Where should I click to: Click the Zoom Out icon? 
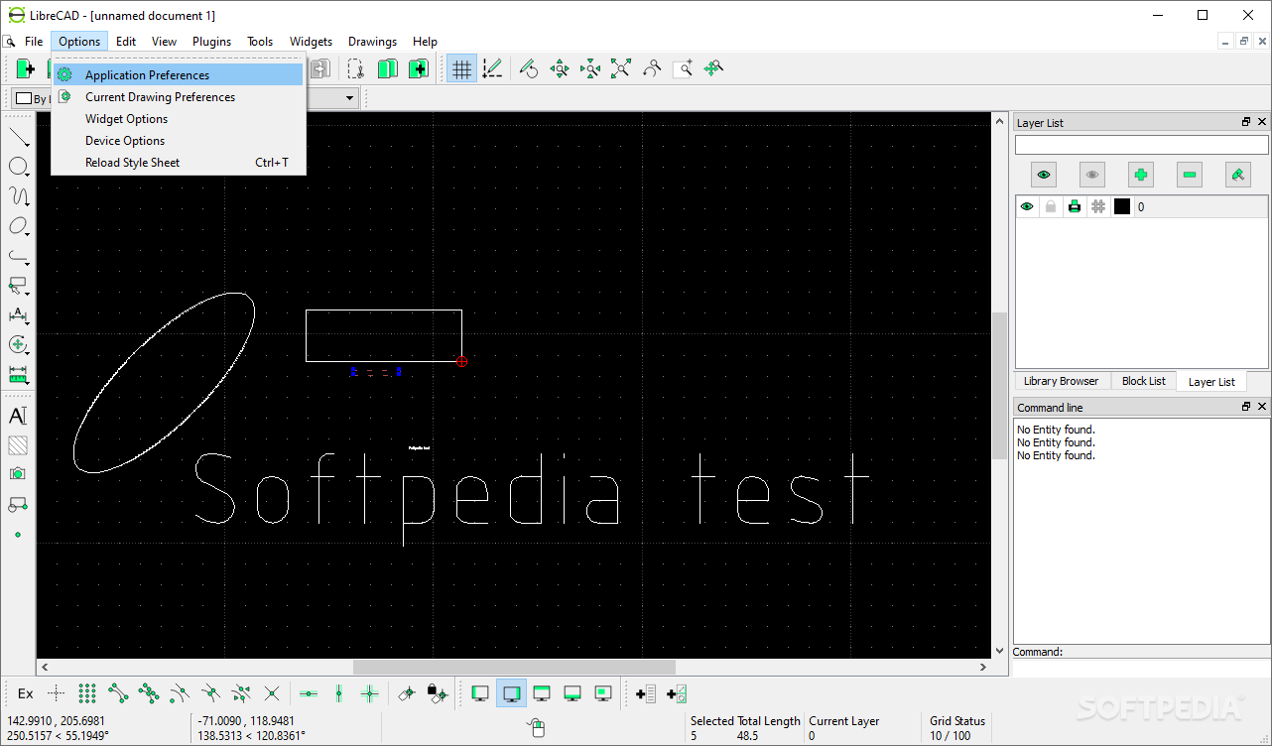[x=590, y=68]
